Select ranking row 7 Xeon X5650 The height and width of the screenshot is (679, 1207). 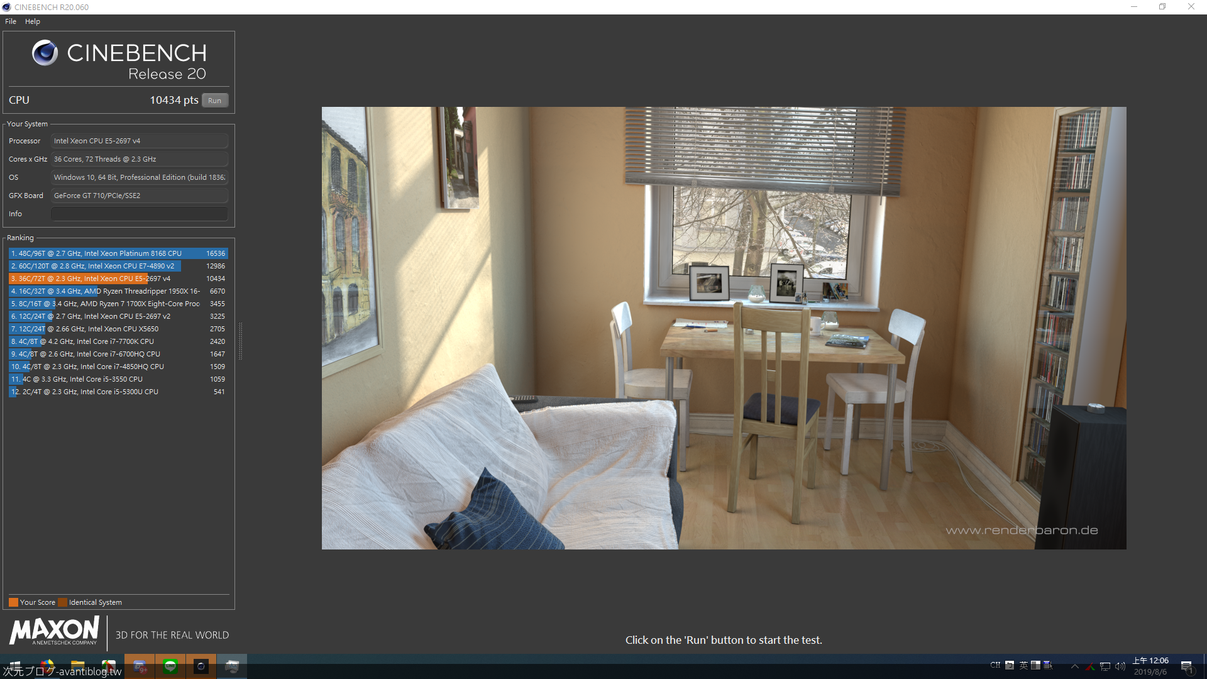[118, 329]
